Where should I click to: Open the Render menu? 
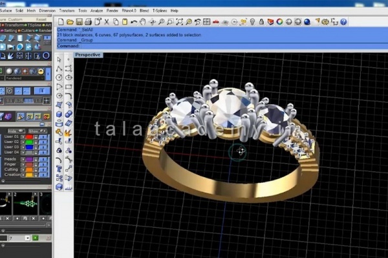tap(113, 10)
